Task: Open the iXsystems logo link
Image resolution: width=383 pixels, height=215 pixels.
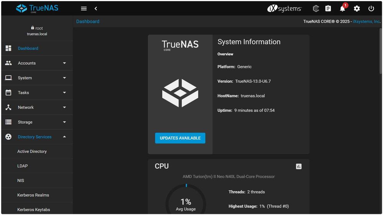Action: (284, 8)
